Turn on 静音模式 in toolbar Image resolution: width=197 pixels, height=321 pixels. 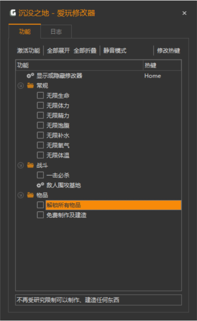115,51
